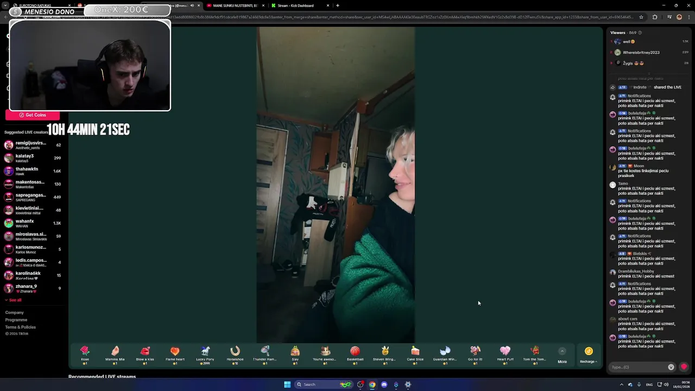
Task: Open volume control in system tray
Action: coord(666,384)
